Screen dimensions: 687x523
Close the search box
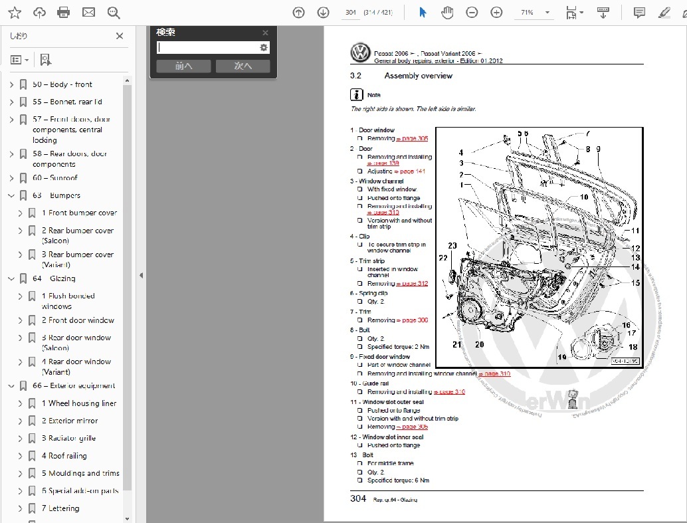click(265, 33)
